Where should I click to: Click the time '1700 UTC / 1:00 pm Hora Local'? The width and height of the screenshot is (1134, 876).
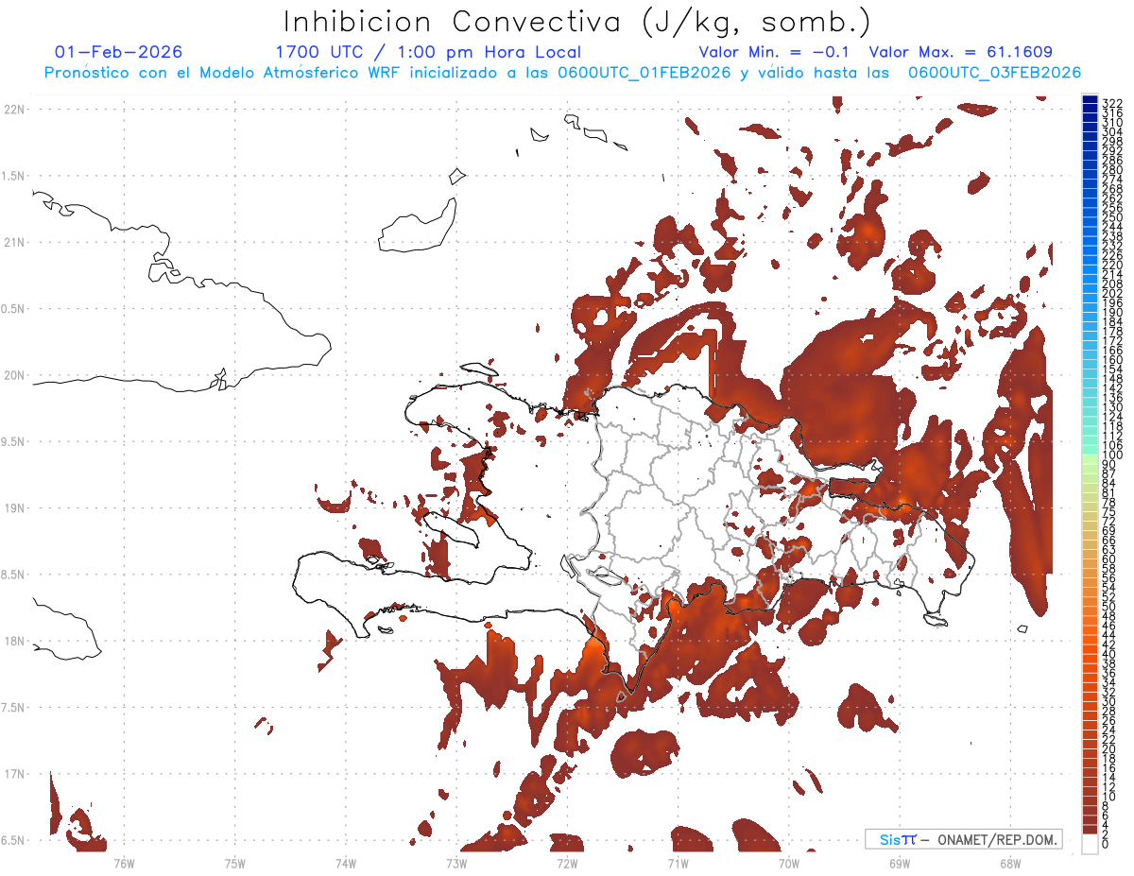tap(428, 52)
